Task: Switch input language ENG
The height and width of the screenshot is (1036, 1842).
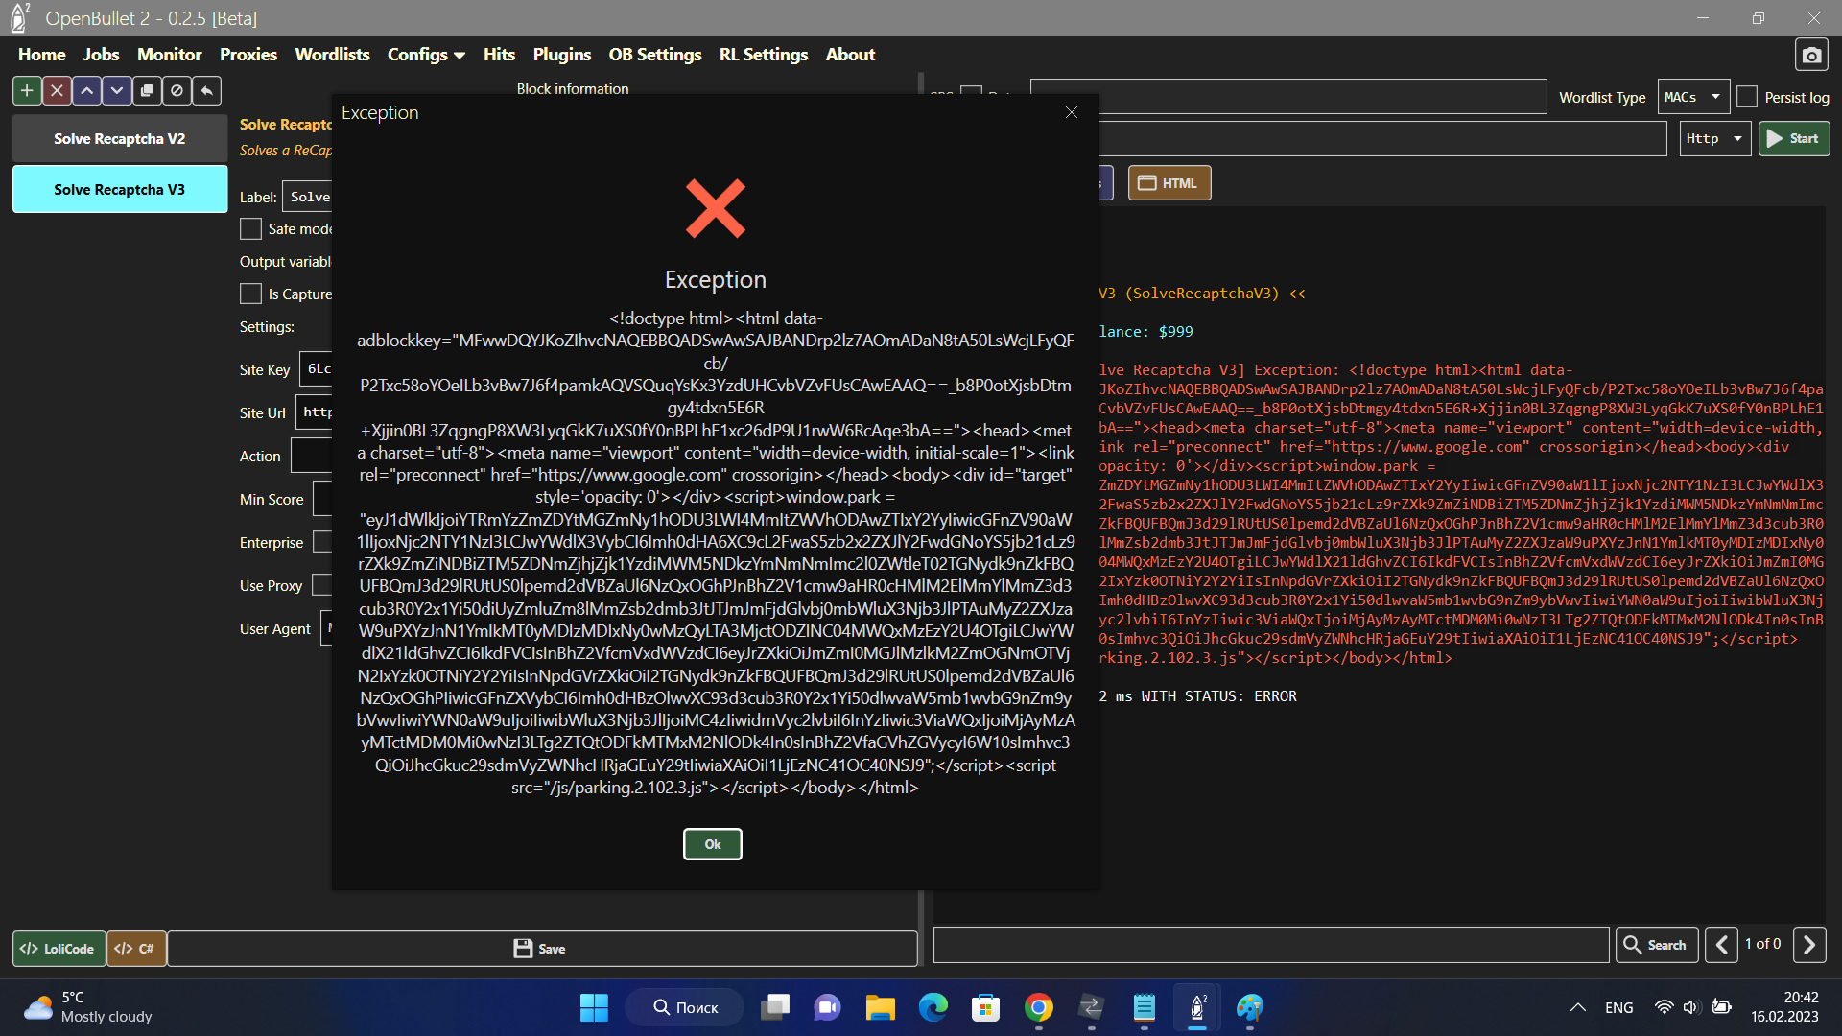Action: [1618, 1008]
